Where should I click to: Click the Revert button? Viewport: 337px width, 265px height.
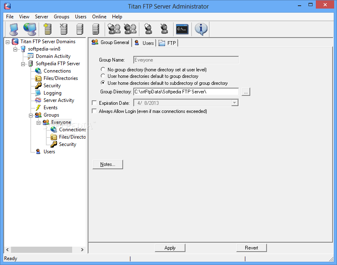point(251,248)
